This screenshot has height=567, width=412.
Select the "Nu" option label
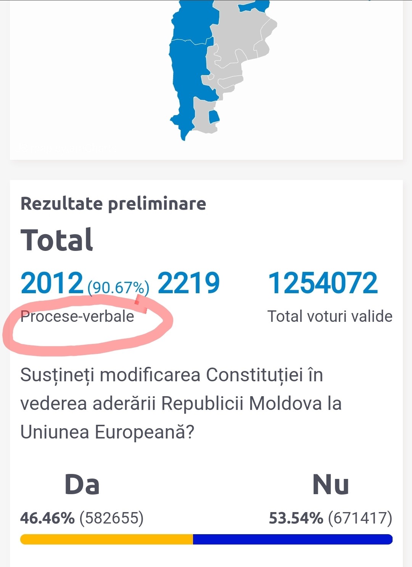click(330, 485)
